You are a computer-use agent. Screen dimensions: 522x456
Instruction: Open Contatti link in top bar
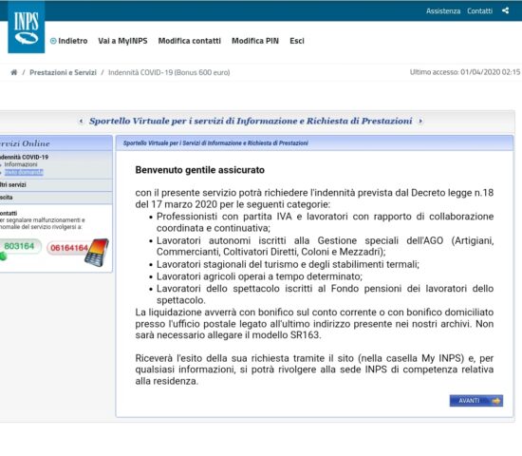coord(479,11)
